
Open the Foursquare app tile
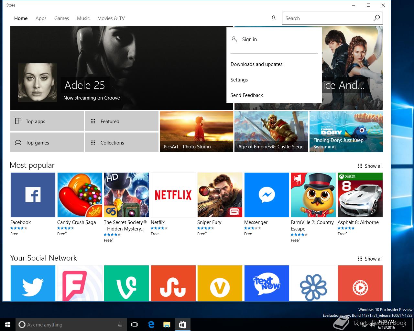(x=80, y=283)
